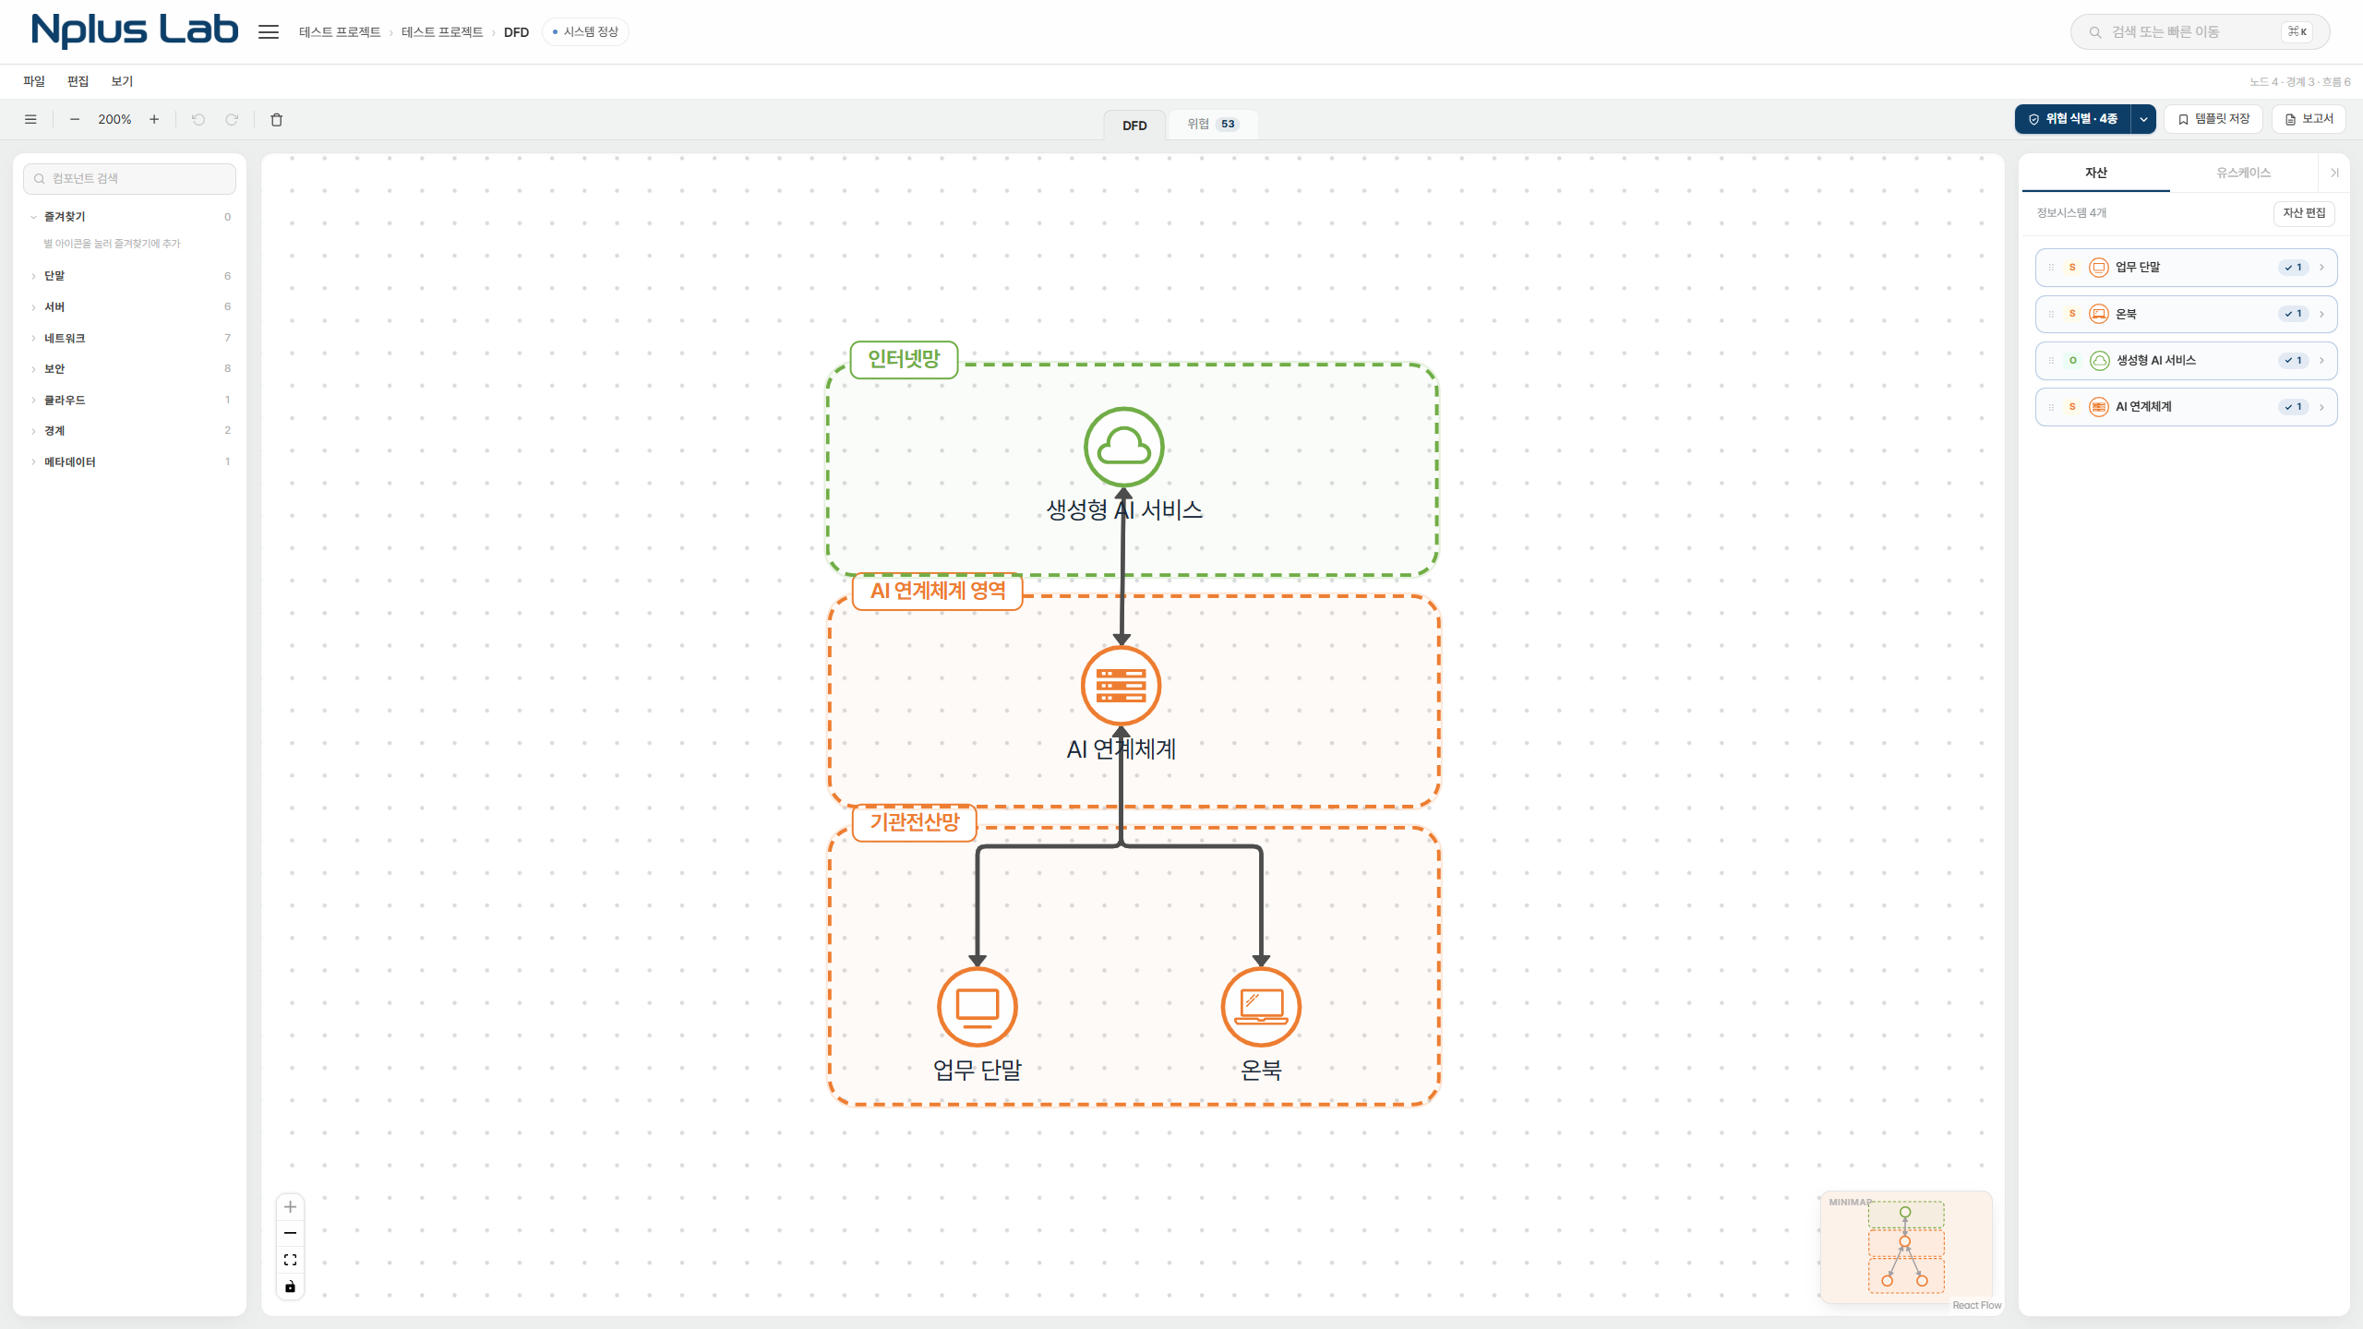Click the 노드 4 · 경계 3 · 흐름 6 counter
The height and width of the screenshot is (1329, 2363).
(x=2299, y=82)
